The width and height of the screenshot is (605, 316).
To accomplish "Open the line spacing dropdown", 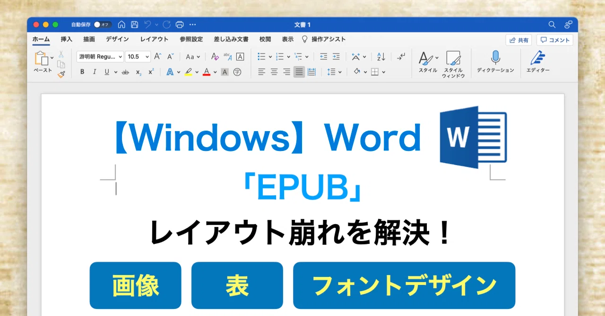I will pyautogui.click(x=334, y=72).
